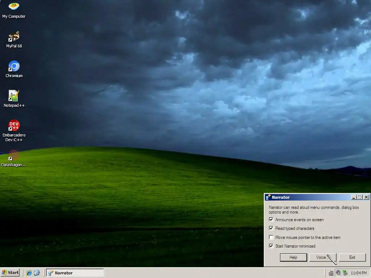
Task: Open Voice settings in Narrator
Action: click(x=323, y=257)
